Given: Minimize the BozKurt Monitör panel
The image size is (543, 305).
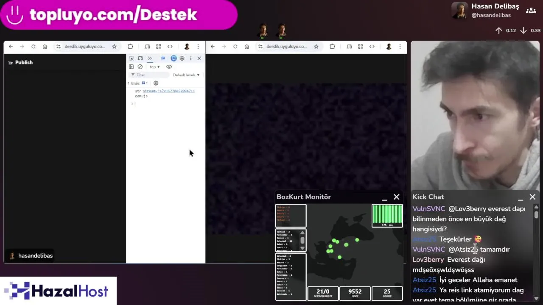Looking at the screenshot, I should tap(384, 198).
